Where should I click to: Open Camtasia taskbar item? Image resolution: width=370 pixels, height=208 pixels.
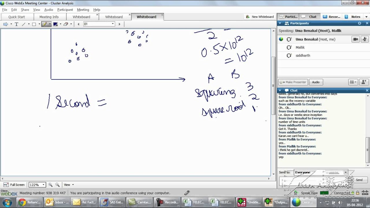pos(139,202)
